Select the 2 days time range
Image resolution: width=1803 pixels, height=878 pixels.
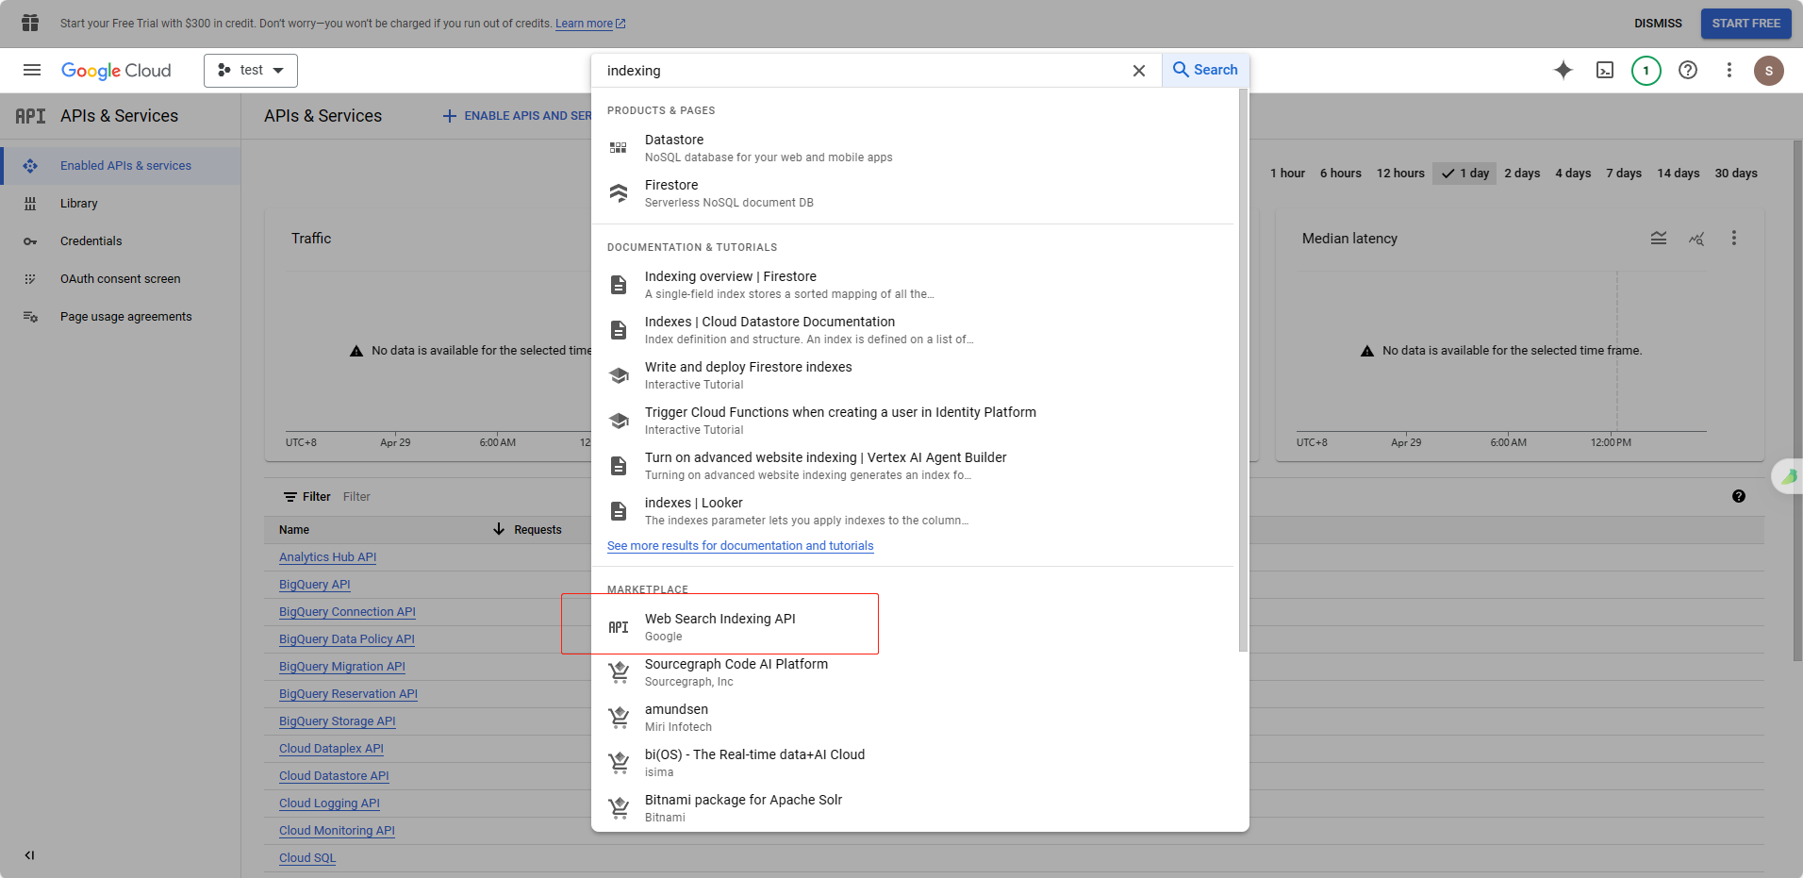tap(1522, 174)
